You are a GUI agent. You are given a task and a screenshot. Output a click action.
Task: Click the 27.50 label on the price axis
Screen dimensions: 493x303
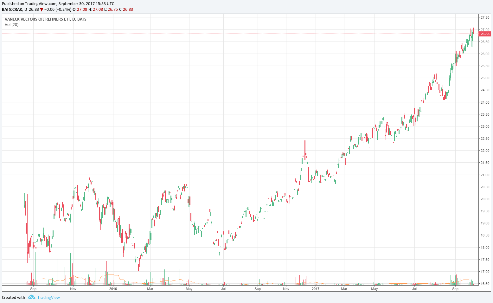pos(484,18)
